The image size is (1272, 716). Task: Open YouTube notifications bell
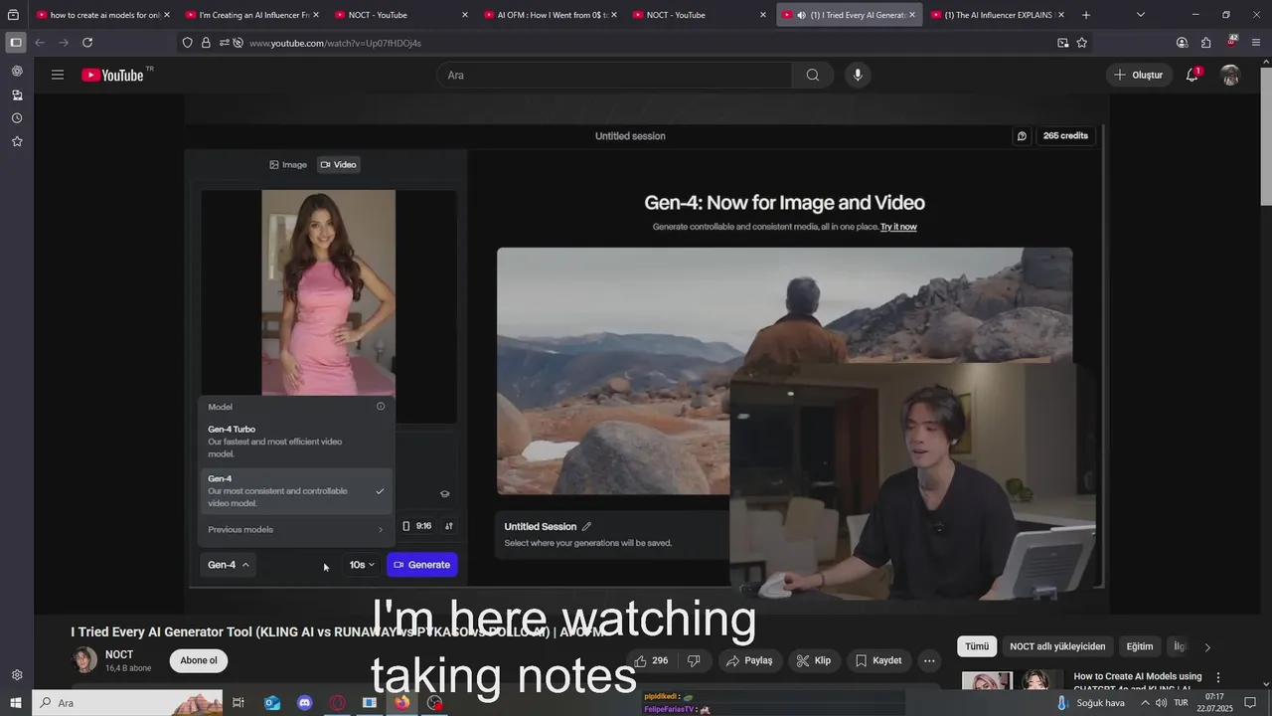click(x=1192, y=75)
